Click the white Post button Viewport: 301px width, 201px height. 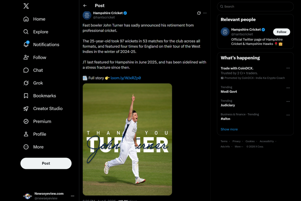point(46,163)
